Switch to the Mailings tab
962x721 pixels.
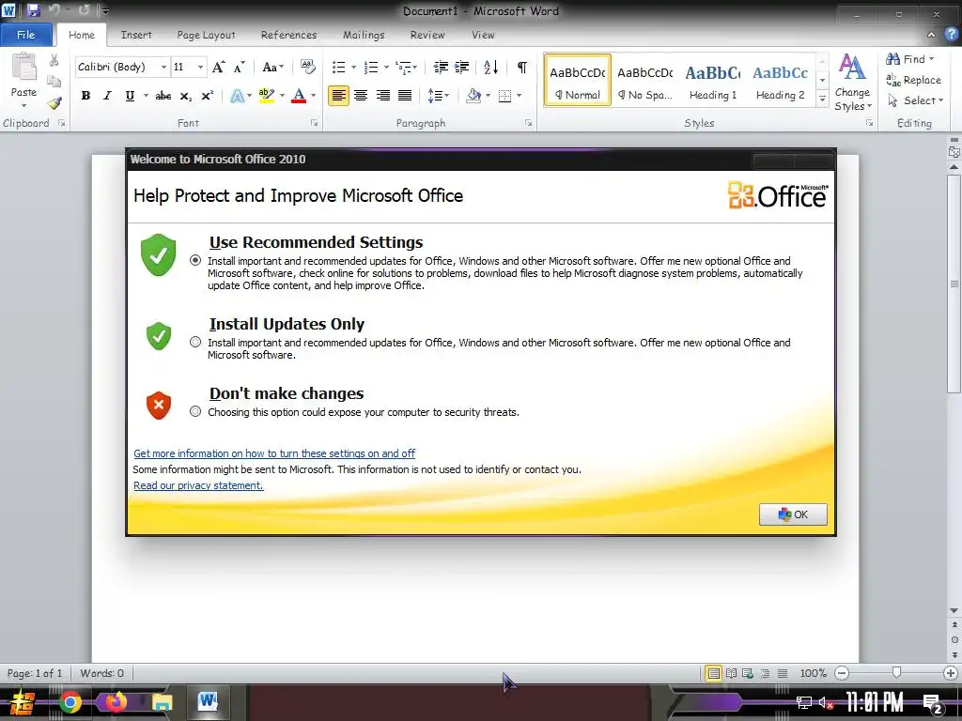click(364, 35)
